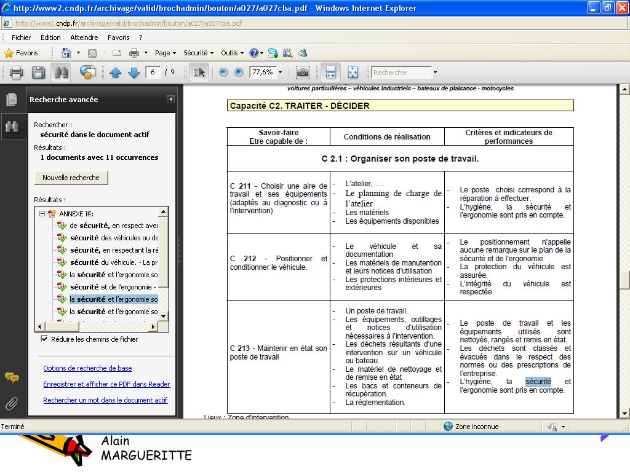The width and height of the screenshot is (630, 472).
Task: Fit one full page in window
Action: (353, 73)
